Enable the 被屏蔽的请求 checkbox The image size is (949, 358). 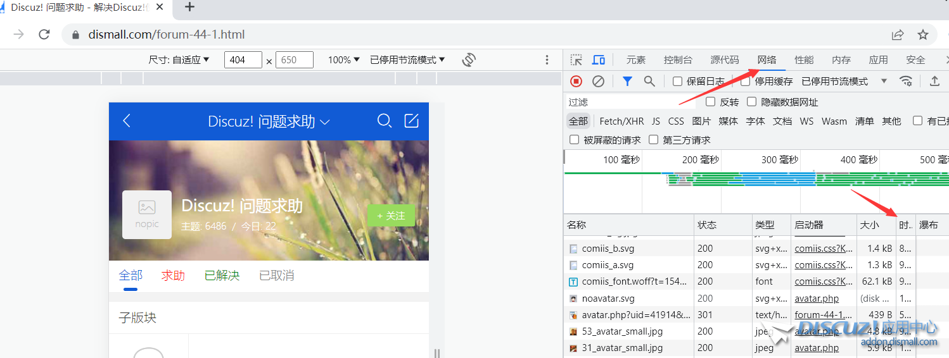(x=575, y=140)
